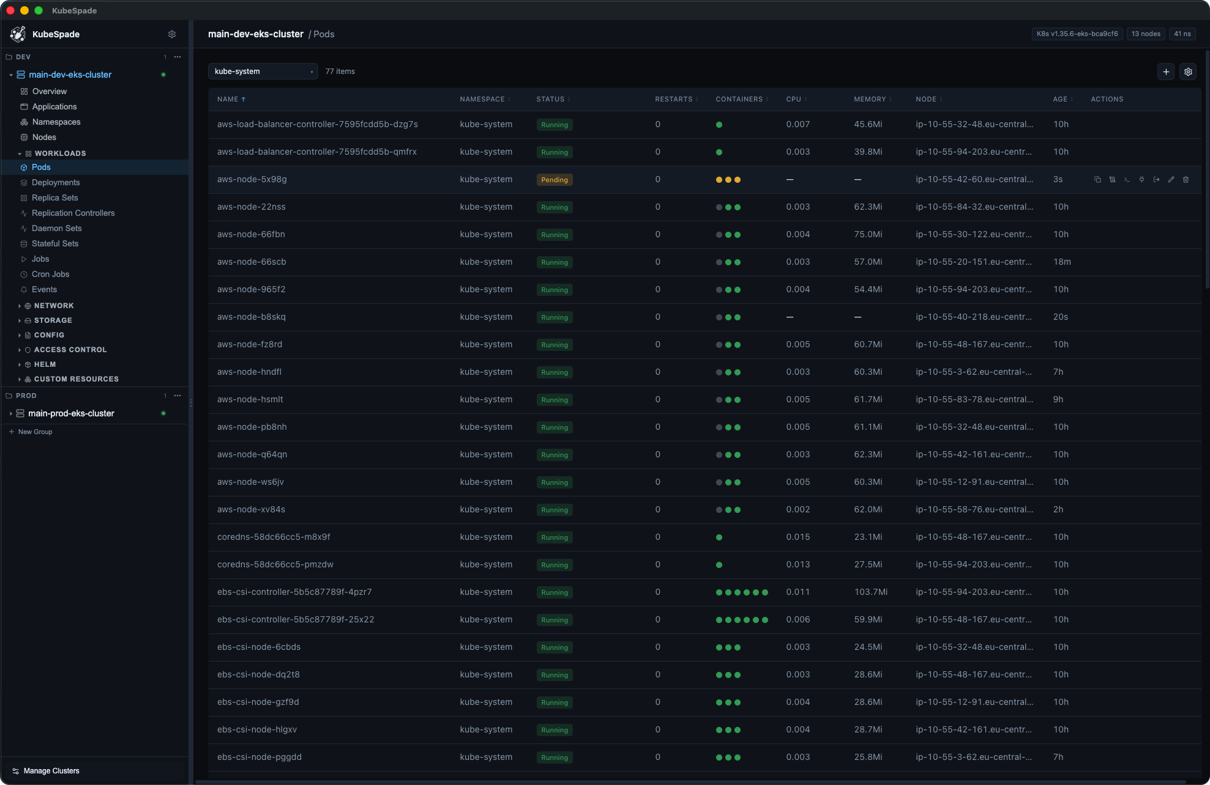The height and width of the screenshot is (785, 1210).
Task: Delete aws-node-5x98g with trash icon
Action: click(1186, 180)
